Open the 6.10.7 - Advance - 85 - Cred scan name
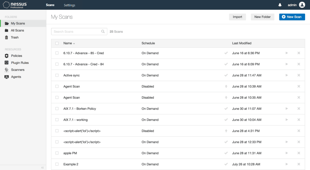The image size is (310, 170). [84, 53]
